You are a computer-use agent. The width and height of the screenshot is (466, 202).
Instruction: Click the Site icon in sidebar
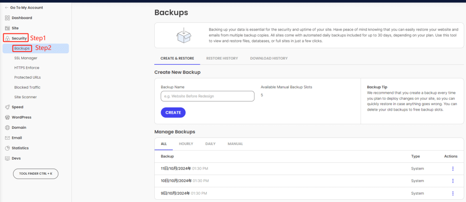pos(7,28)
